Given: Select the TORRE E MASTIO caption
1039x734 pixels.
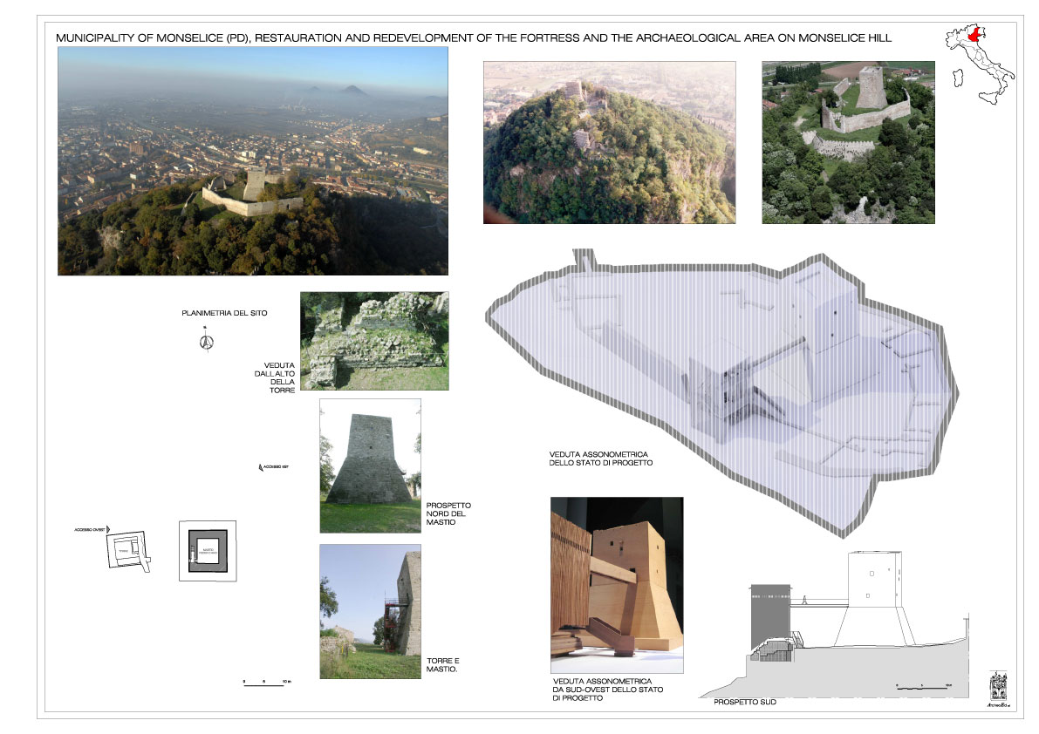Looking at the screenshot, I should (442, 665).
